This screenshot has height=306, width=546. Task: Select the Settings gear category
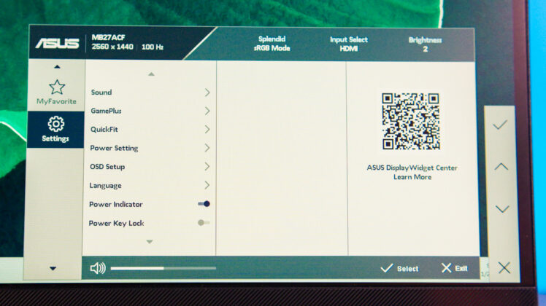point(55,130)
